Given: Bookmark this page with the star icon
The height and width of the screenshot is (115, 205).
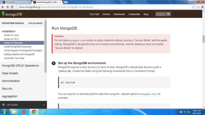Looking at the screenshot, I should 193,7.
